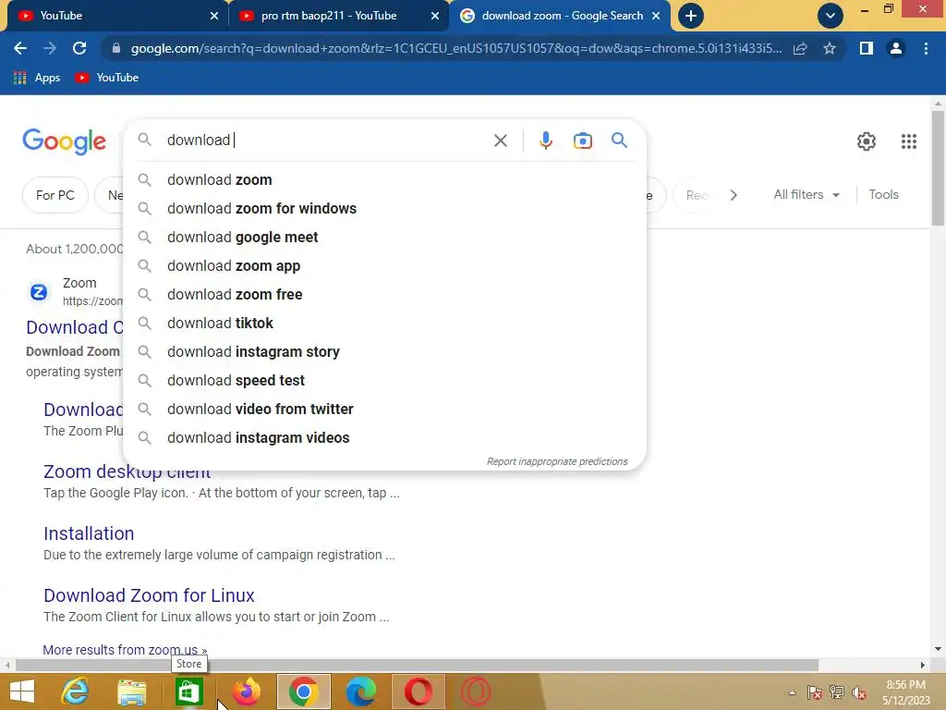Click the Google logo

(x=64, y=141)
